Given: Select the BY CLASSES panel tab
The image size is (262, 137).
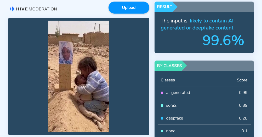Looking at the screenshot, I should coord(169,66).
